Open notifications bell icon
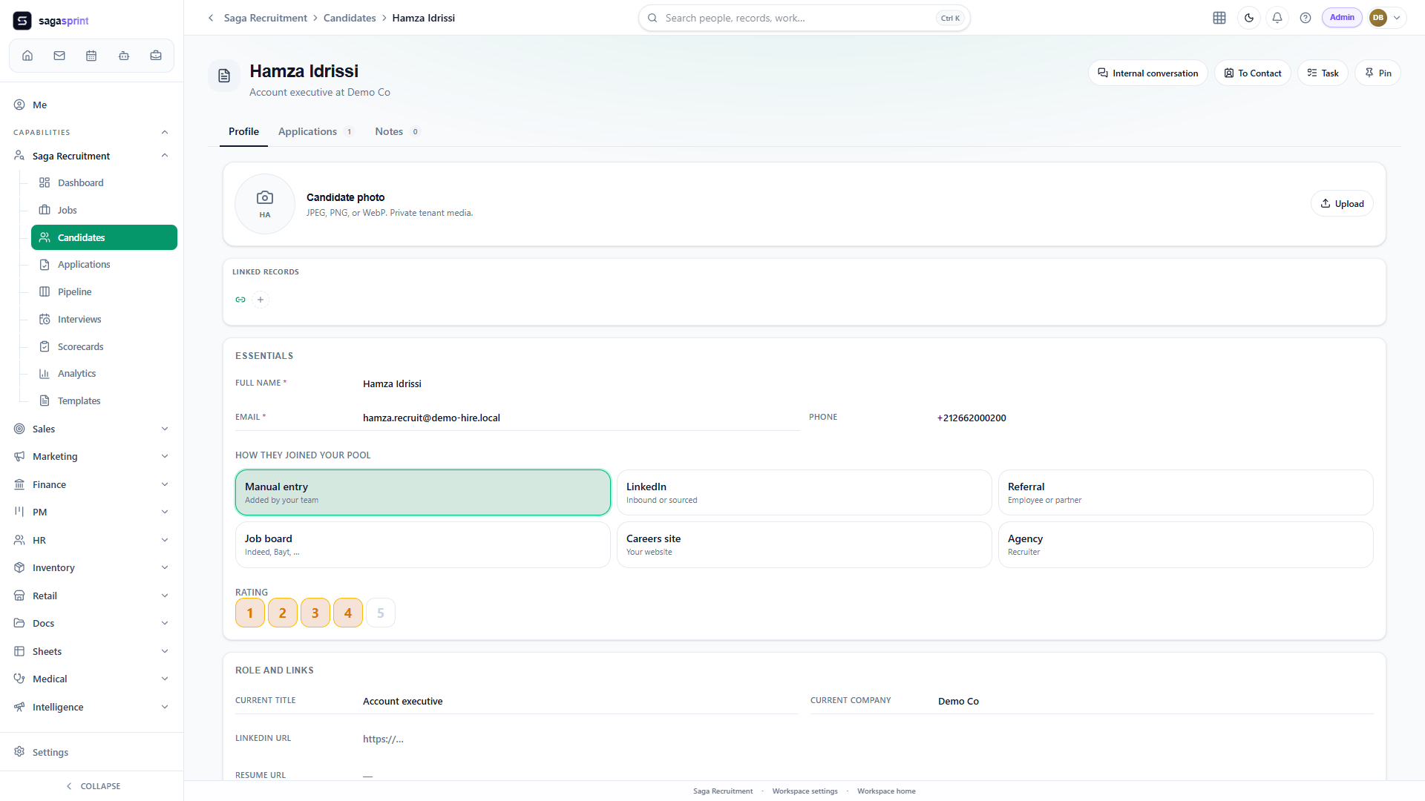The width and height of the screenshot is (1425, 801). [x=1277, y=18]
